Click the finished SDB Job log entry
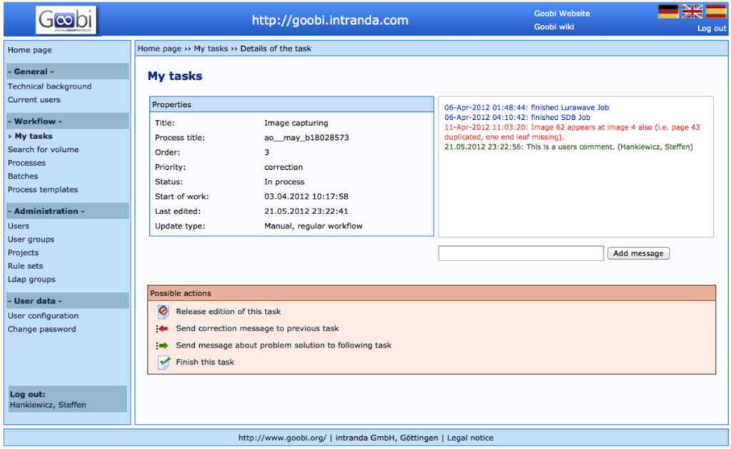The image size is (731, 449). click(517, 117)
